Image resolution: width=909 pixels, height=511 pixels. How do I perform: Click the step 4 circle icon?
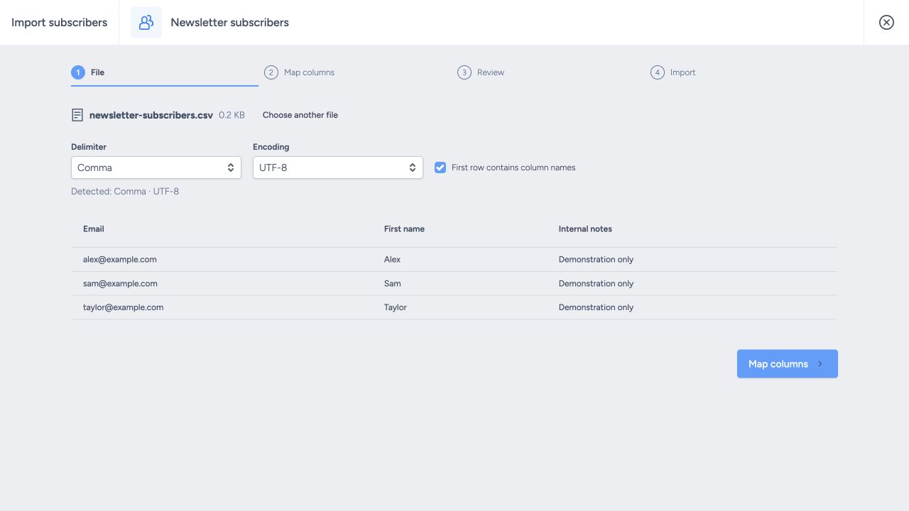tap(658, 72)
